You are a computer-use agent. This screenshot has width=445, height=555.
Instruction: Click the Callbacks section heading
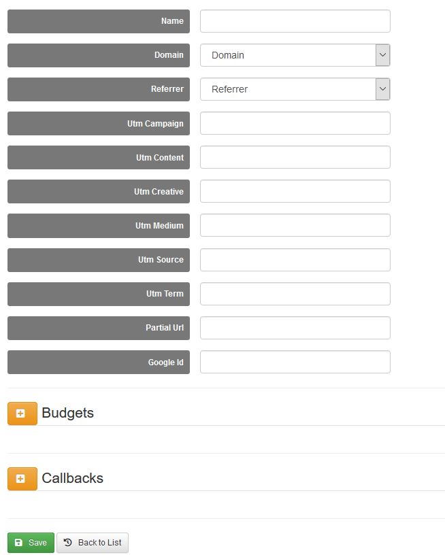click(72, 478)
